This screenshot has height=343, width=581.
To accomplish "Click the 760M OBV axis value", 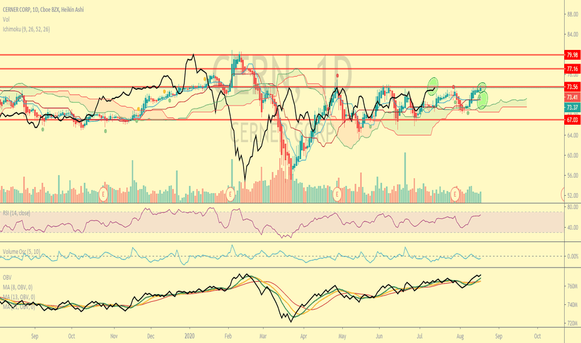I will (x=572, y=286).
